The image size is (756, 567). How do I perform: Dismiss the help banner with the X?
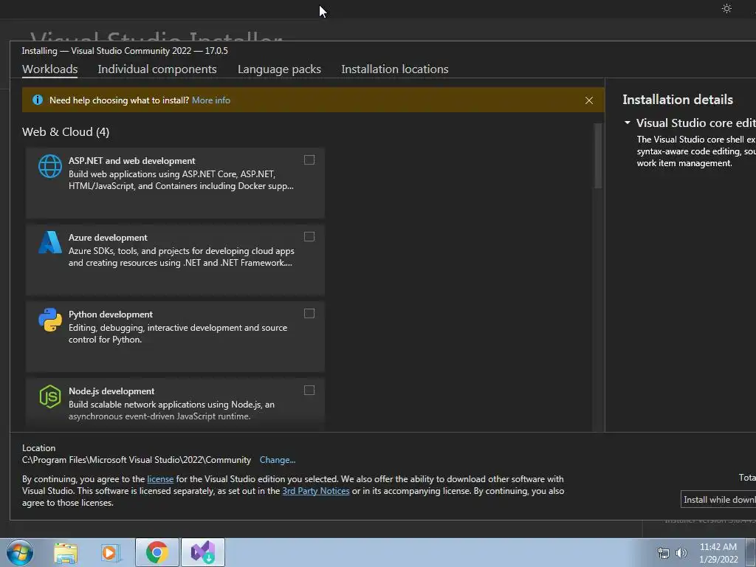click(588, 100)
